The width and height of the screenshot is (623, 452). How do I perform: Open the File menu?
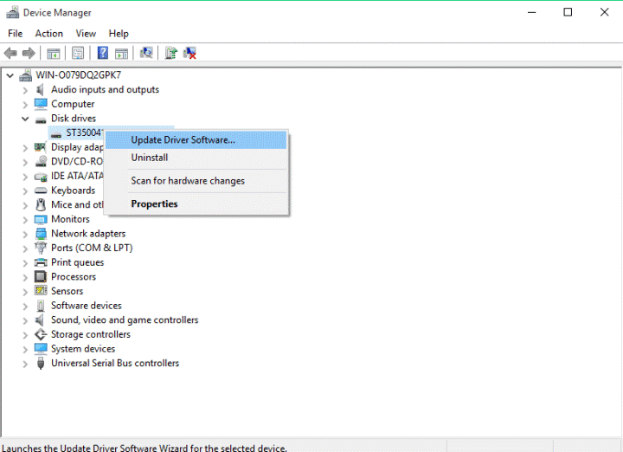(x=15, y=34)
